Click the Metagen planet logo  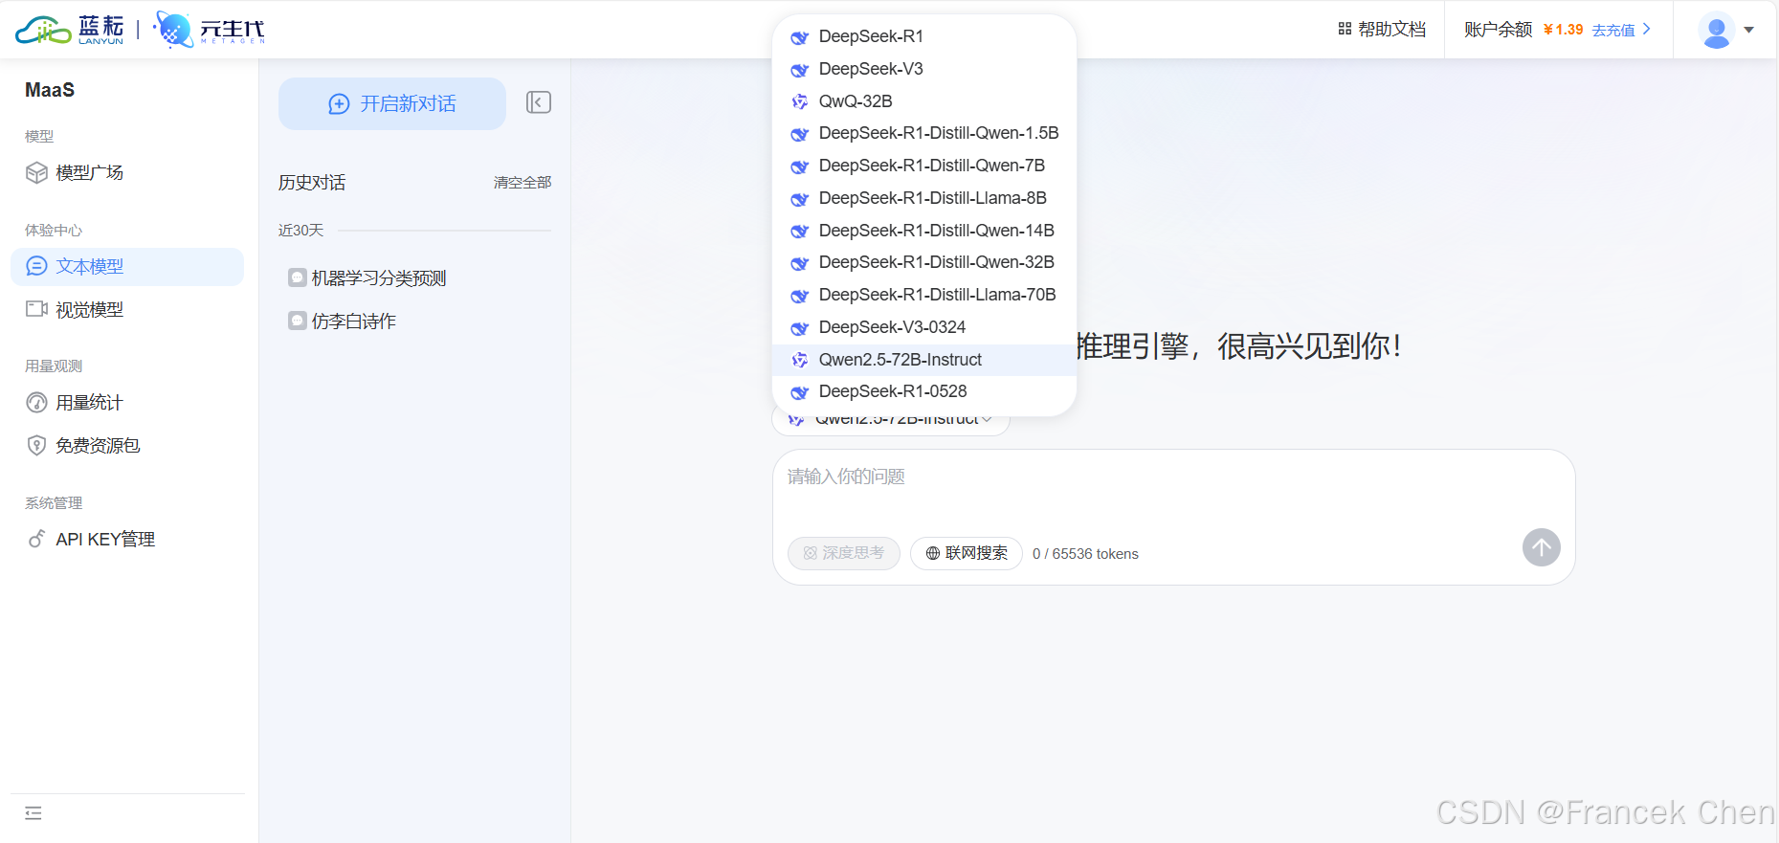coord(173,30)
